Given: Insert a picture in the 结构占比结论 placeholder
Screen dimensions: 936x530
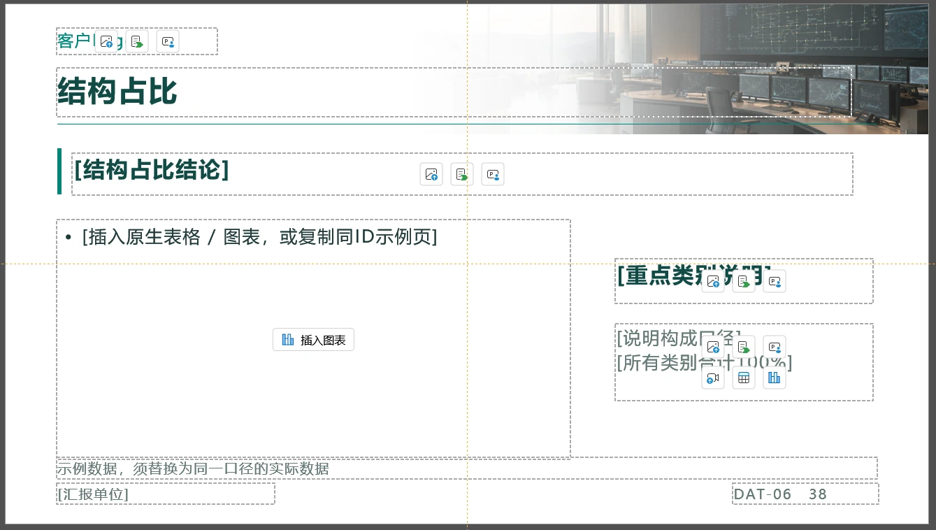Looking at the screenshot, I should click(431, 174).
